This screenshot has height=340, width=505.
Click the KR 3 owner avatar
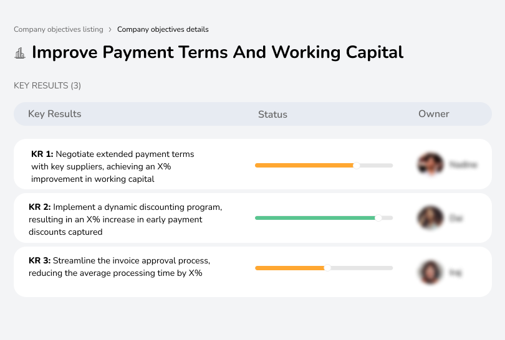(x=431, y=273)
